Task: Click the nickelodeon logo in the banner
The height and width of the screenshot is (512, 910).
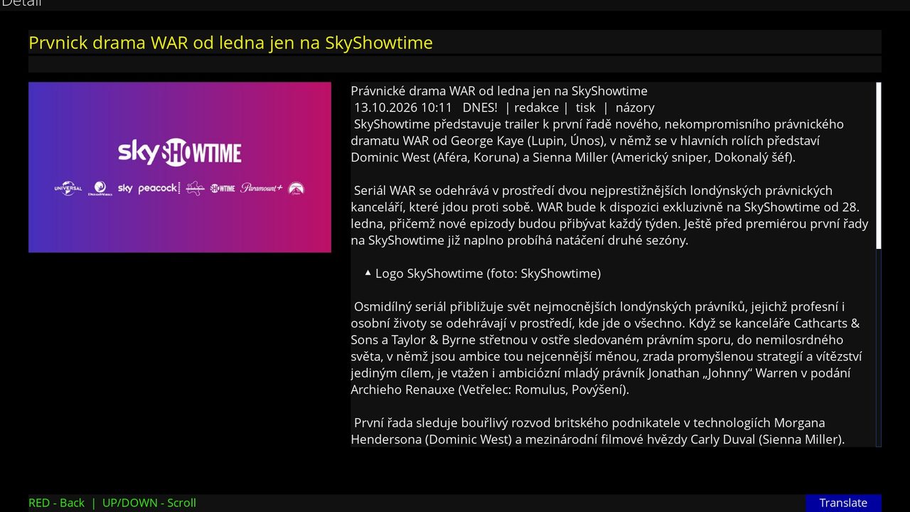Action: [x=195, y=188]
